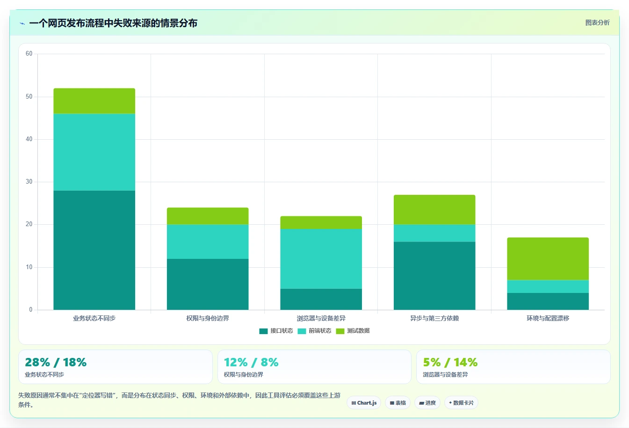Click the dark teal segment of 权限与身份边界 bar
Viewport: 629px width, 428px height.
(x=208, y=284)
